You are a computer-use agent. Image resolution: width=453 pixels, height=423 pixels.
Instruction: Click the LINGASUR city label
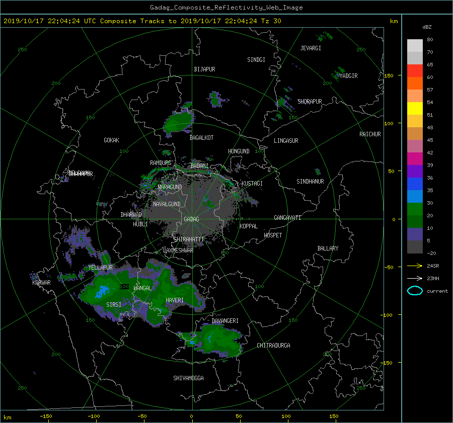pyautogui.click(x=286, y=141)
